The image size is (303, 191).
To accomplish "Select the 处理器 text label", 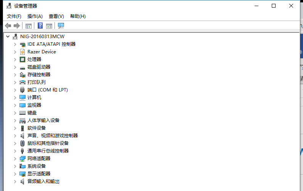I will click(x=34, y=59).
